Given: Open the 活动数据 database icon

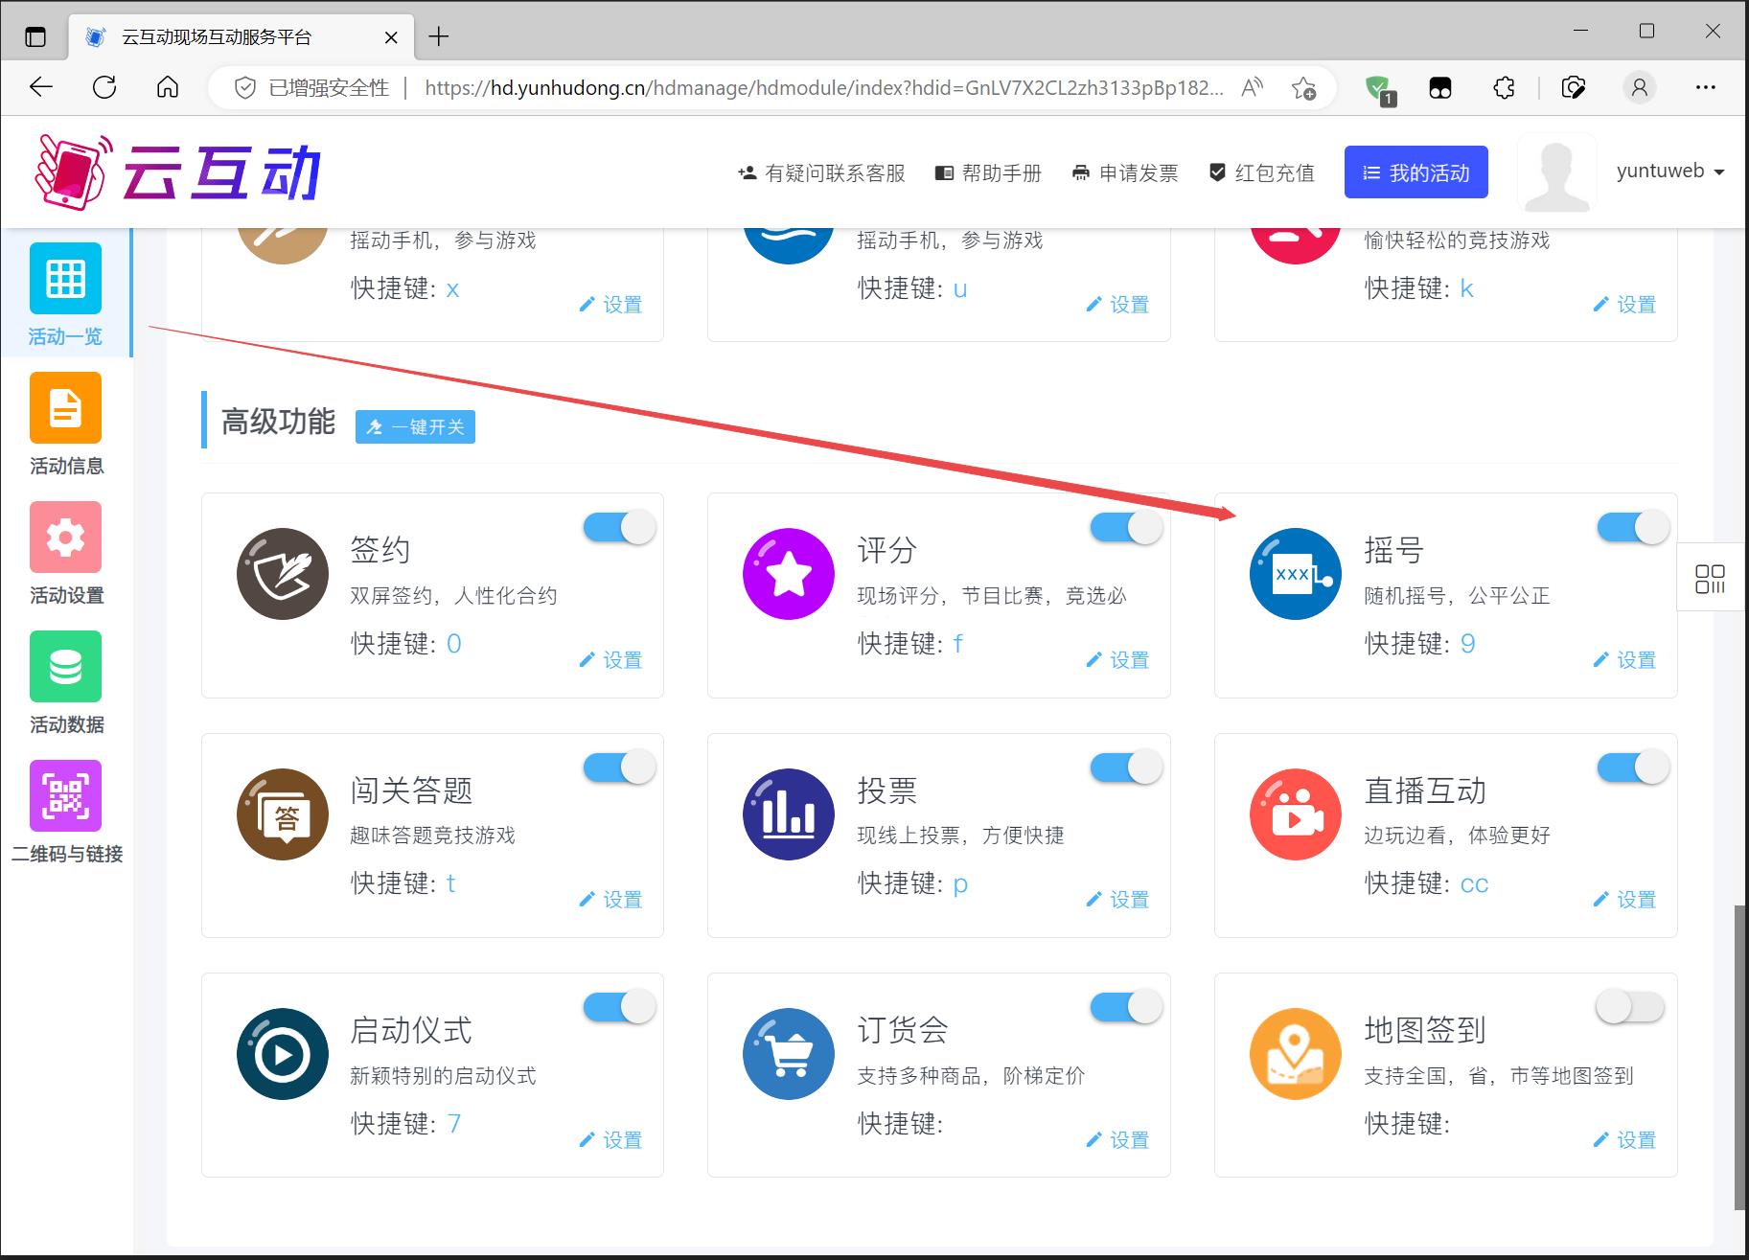Looking at the screenshot, I should coord(65,666).
